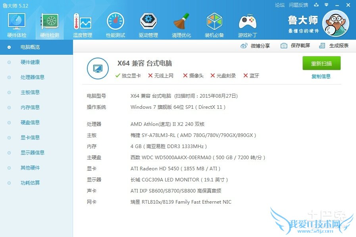Image resolution: width=356 pixels, height=237 pixels.
Task: Click RTL810x/8139 Ethernet NIC text
Action: pyautogui.click(x=181, y=202)
